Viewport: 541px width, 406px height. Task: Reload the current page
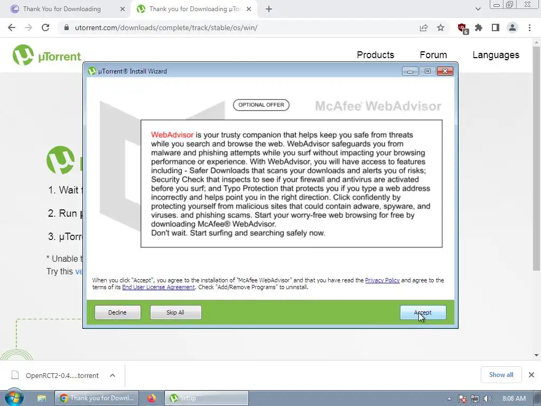tap(45, 27)
